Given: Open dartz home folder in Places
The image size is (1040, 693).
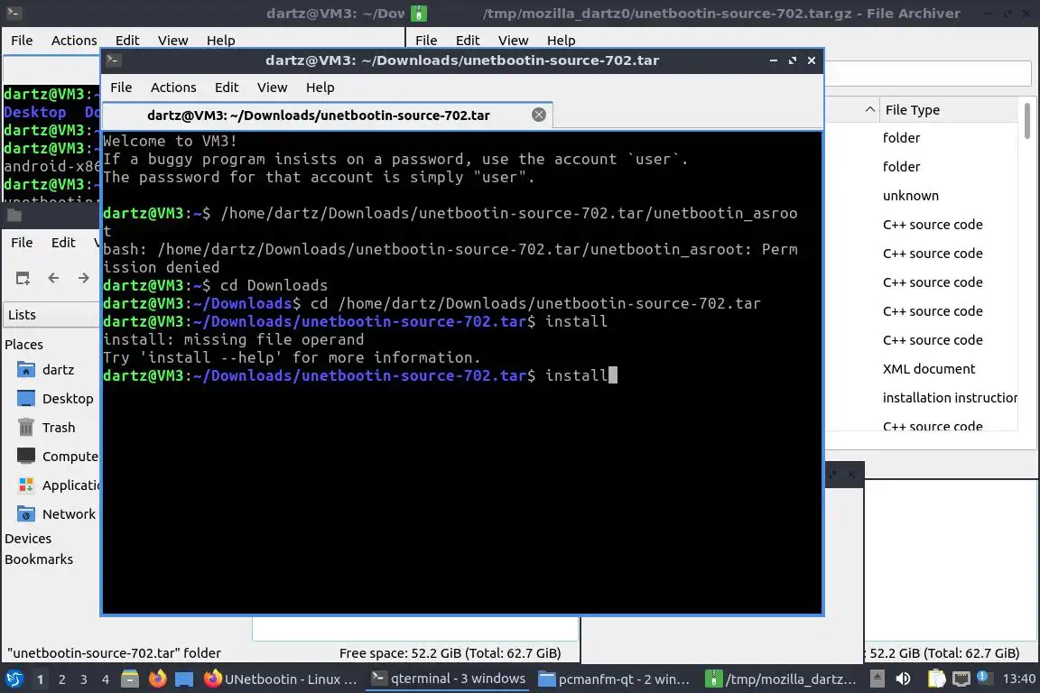Looking at the screenshot, I should (58, 370).
